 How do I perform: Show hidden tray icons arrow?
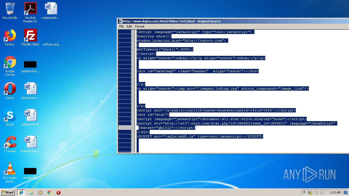point(304,192)
